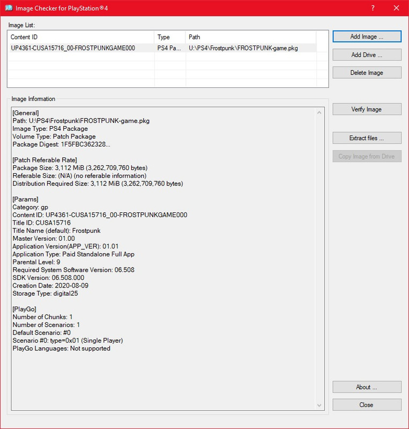Click the Add Drive ... button
Screen dimensions: 409x429
point(367,55)
